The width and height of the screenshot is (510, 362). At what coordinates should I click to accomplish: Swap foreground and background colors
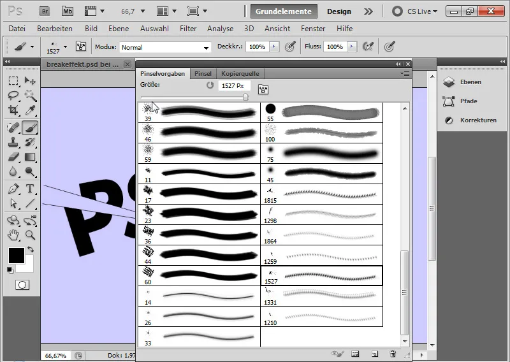tap(31, 249)
